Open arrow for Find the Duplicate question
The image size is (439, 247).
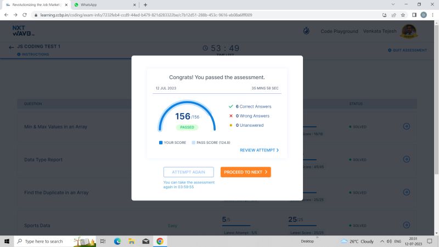(x=407, y=192)
